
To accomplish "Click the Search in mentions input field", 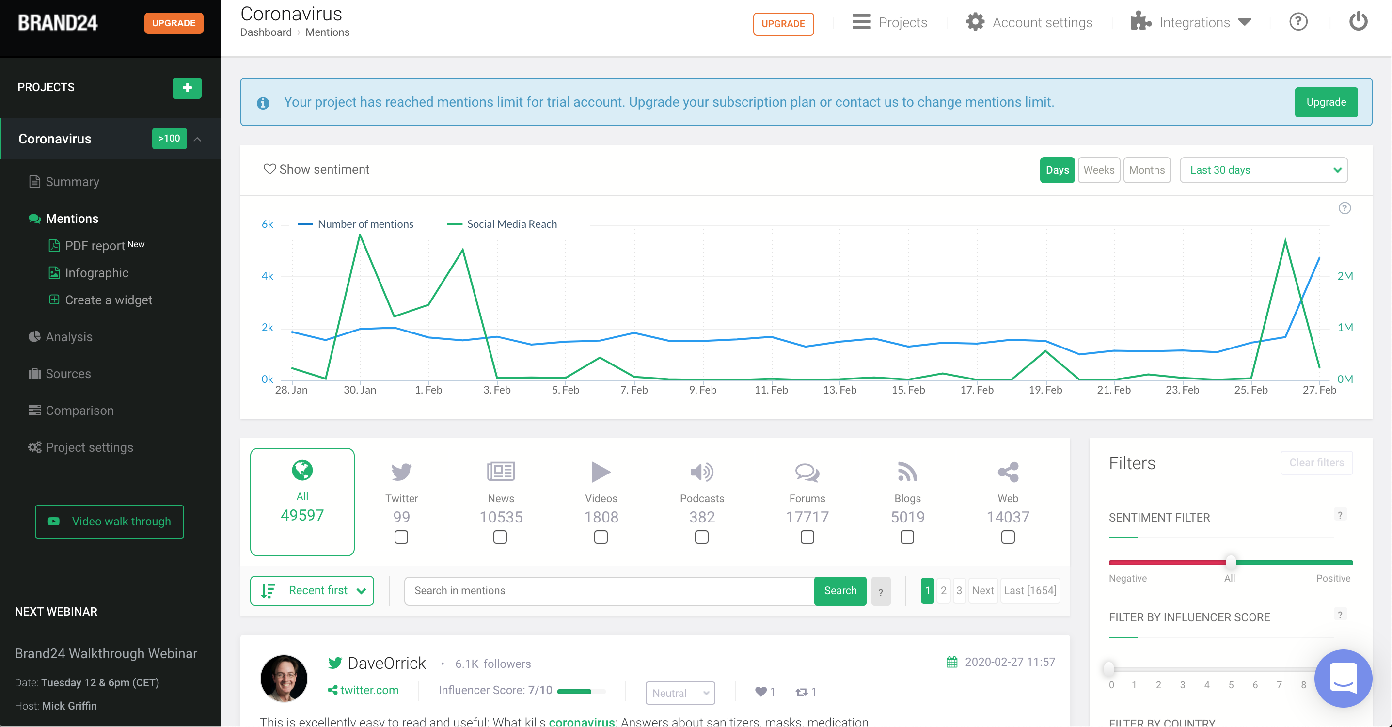I will (609, 591).
